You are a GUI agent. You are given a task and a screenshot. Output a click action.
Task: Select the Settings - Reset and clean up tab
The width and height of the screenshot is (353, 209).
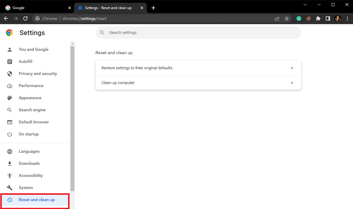(x=110, y=8)
